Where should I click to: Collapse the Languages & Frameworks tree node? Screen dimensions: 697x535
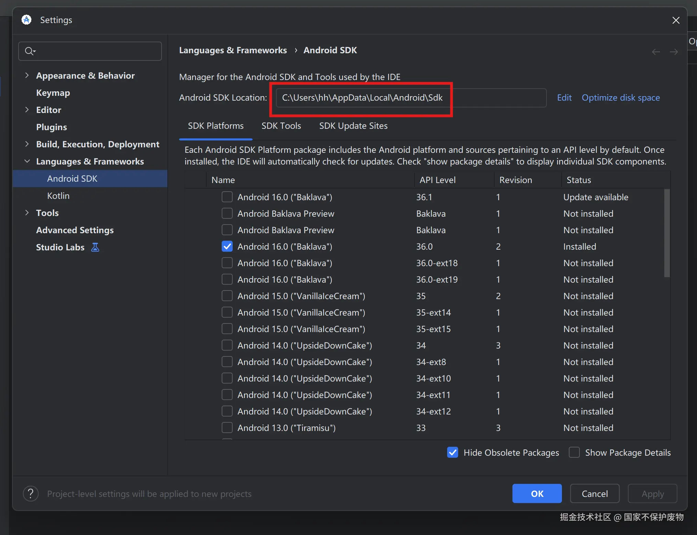point(27,161)
